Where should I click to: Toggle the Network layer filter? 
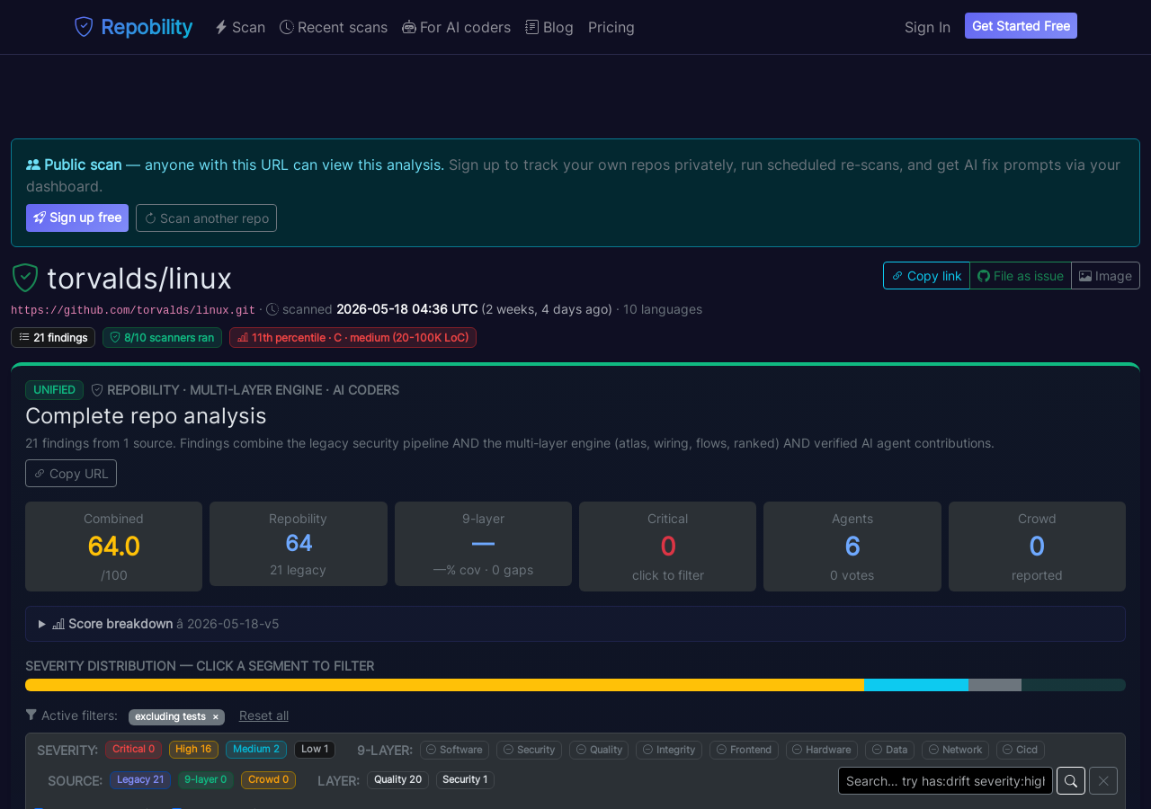[x=955, y=750]
